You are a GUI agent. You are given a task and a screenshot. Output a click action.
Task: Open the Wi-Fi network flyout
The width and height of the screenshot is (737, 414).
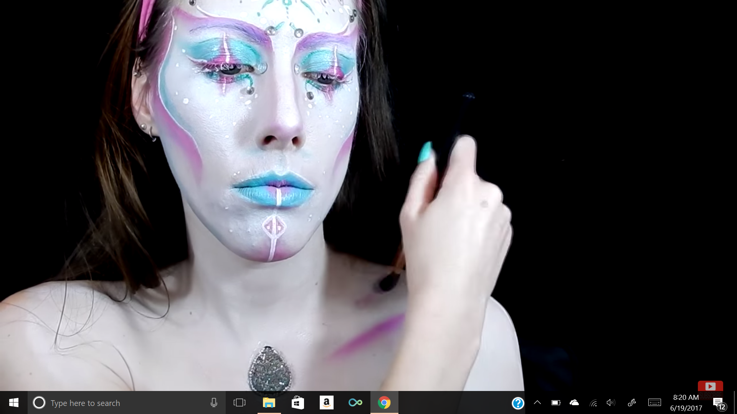point(593,402)
